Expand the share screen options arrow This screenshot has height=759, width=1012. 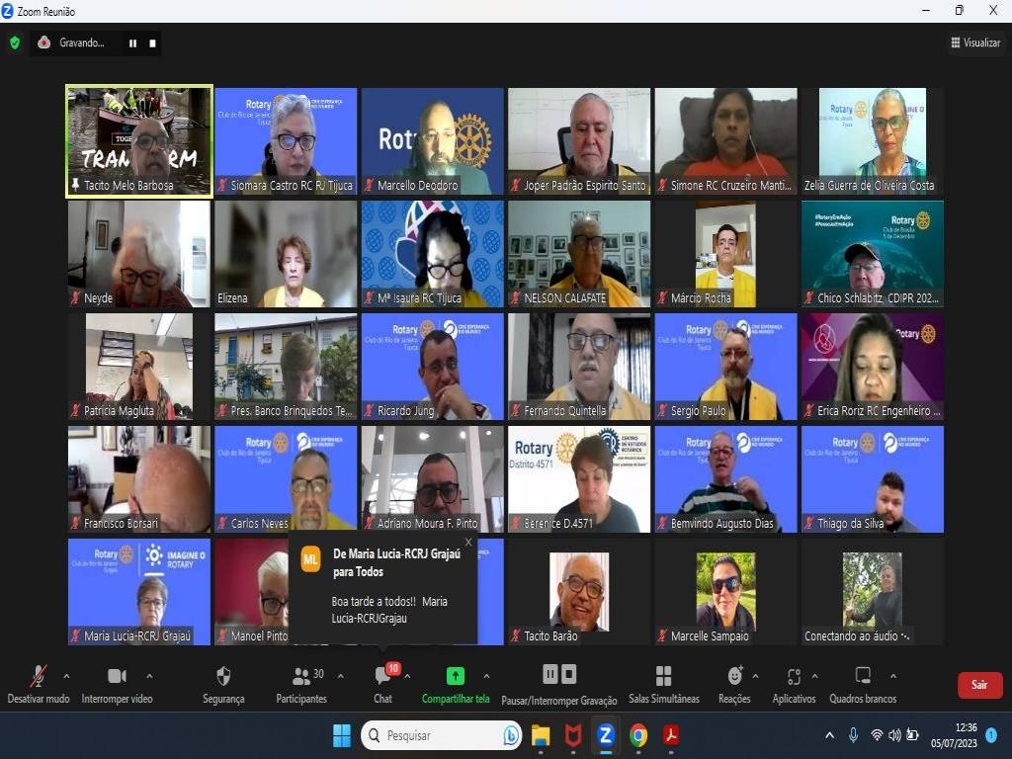486,677
